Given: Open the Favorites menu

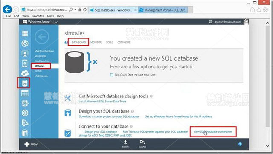Looking at the screenshot, I should [38, 16].
